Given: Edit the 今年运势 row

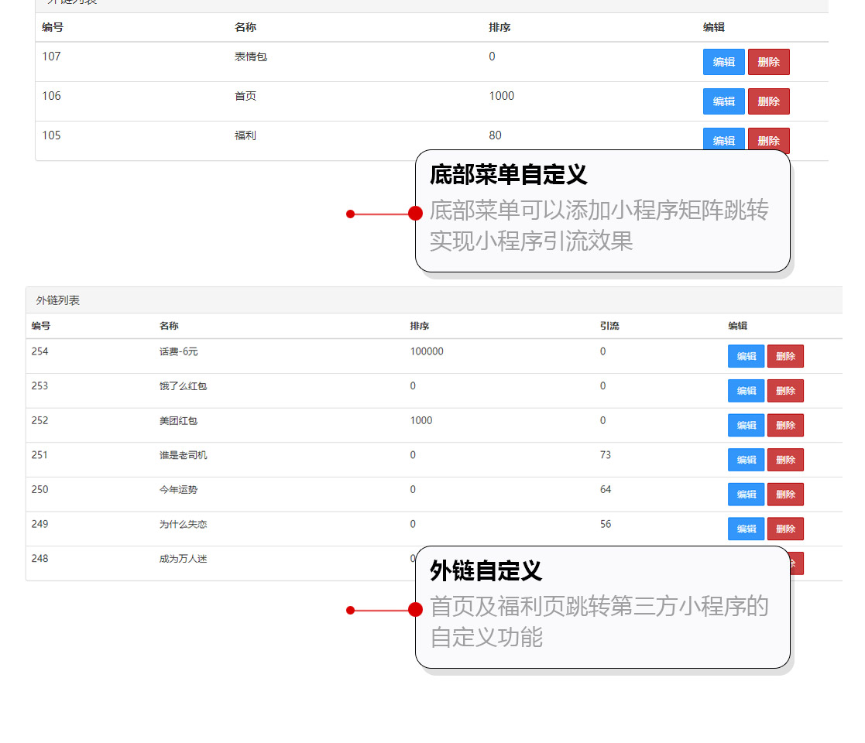Looking at the screenshot, I should pyautogui.click(x=746, y=494).
